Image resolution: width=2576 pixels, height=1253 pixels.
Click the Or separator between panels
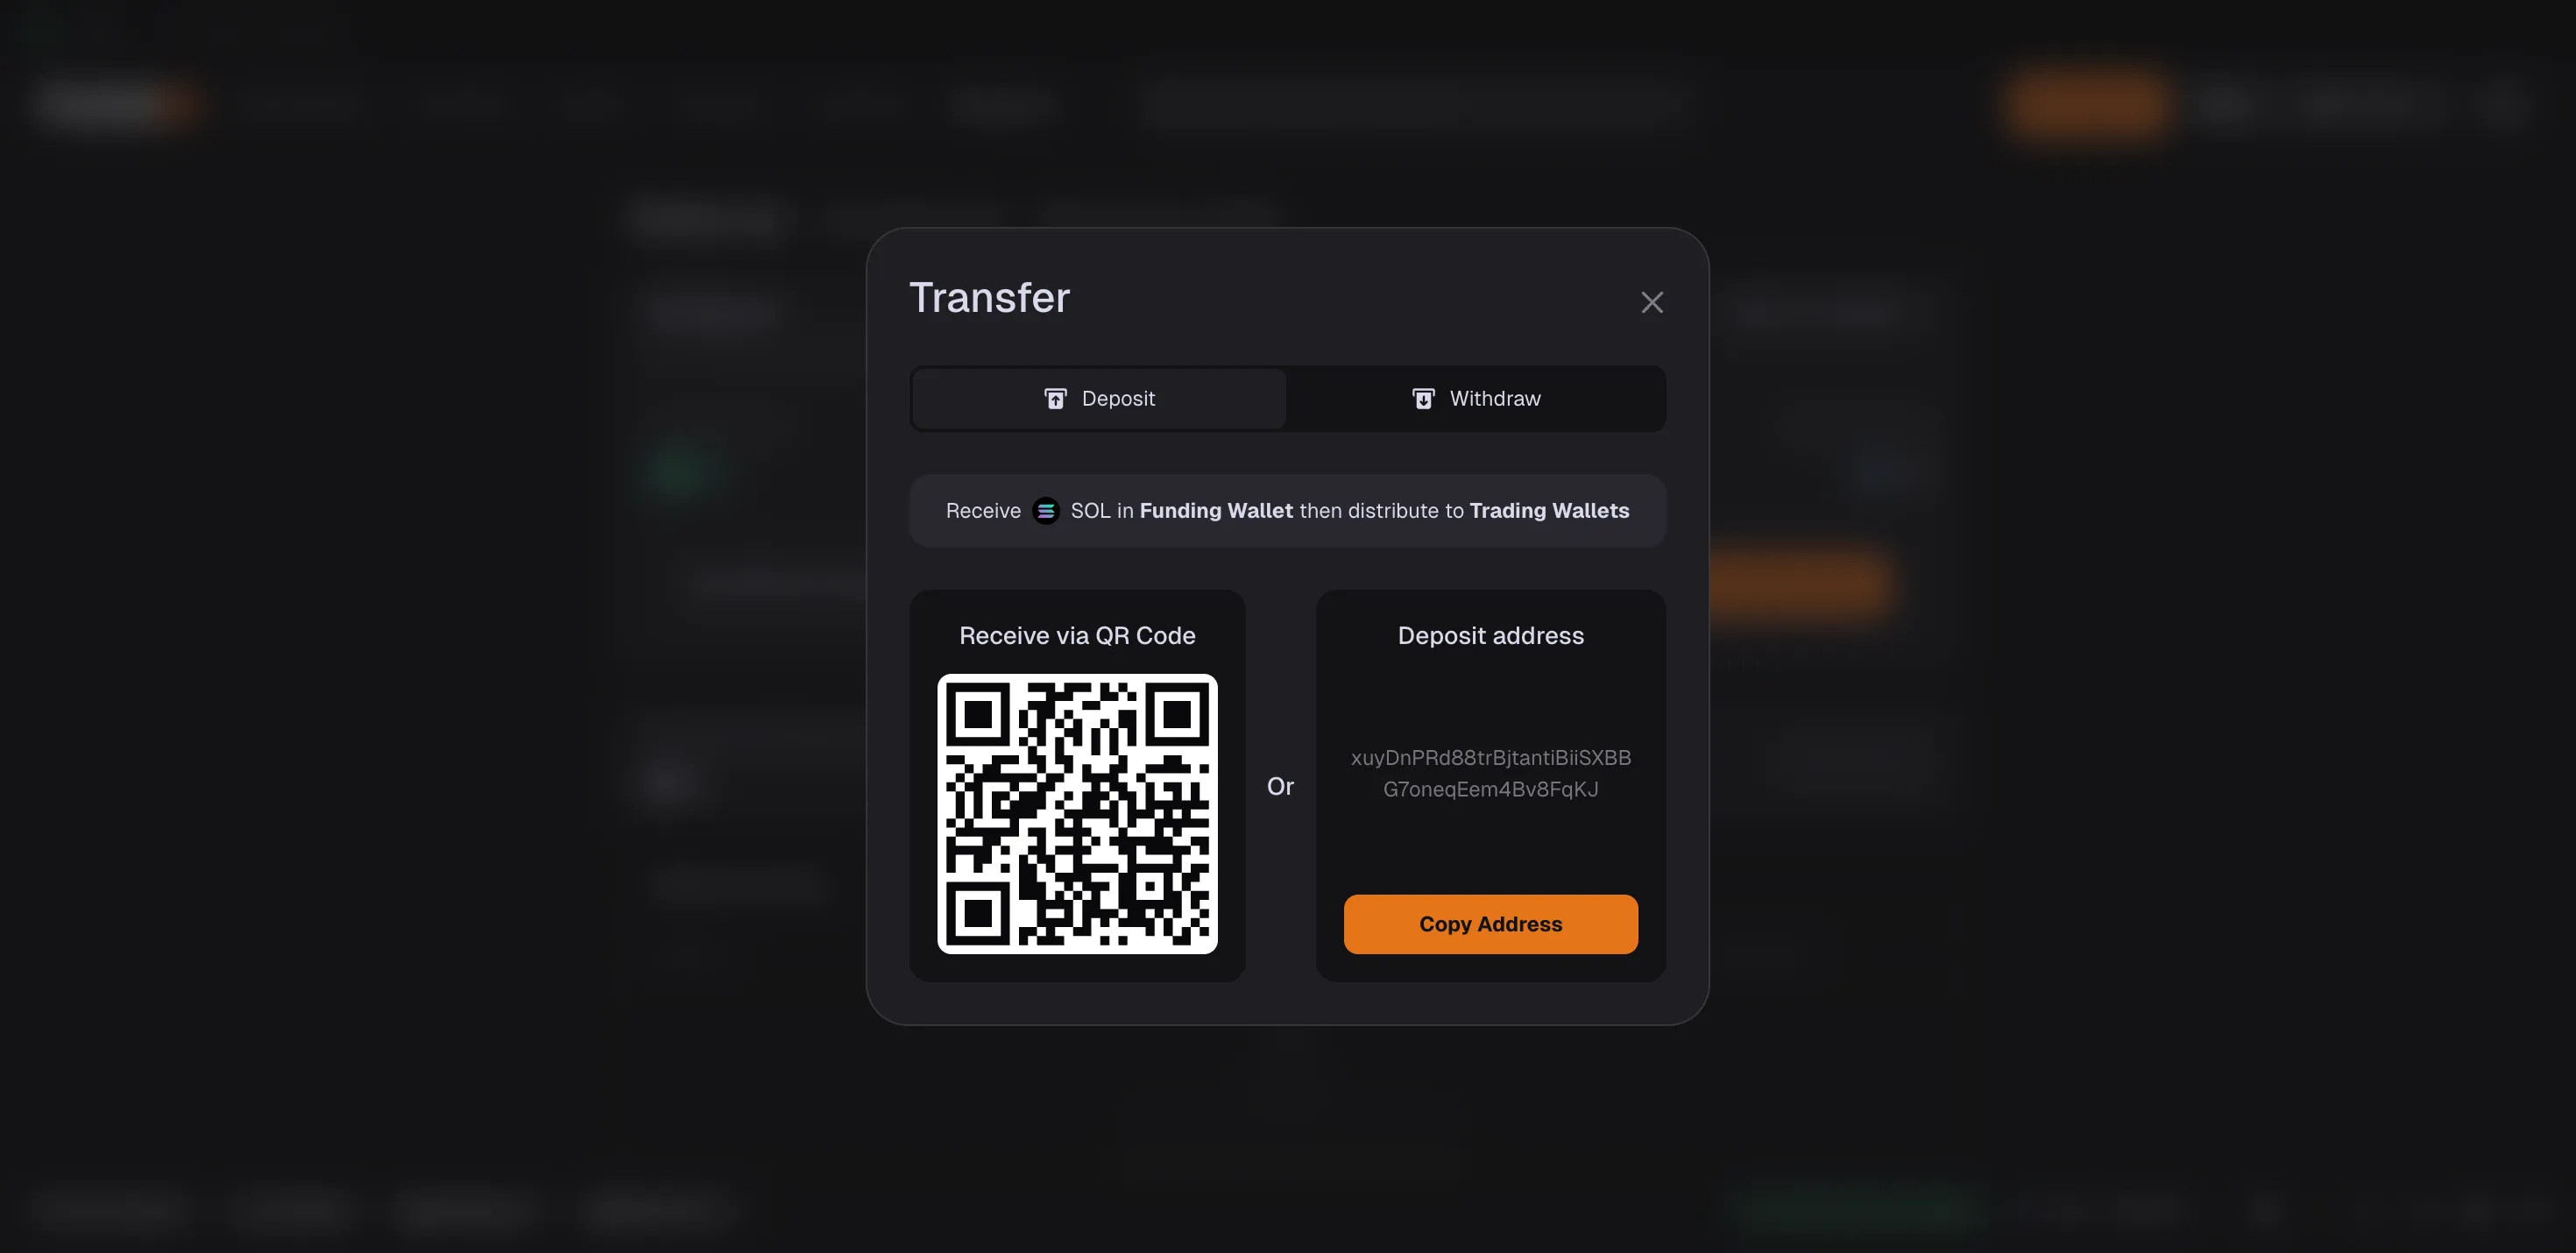(1280, 787)
